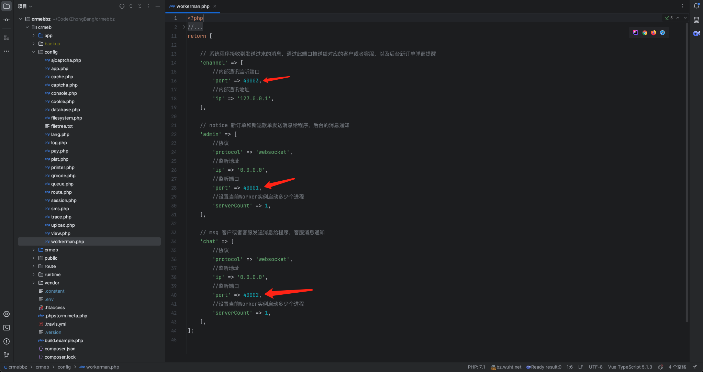
Task: Hide the project panel with minimize icon
Action: 158,6
